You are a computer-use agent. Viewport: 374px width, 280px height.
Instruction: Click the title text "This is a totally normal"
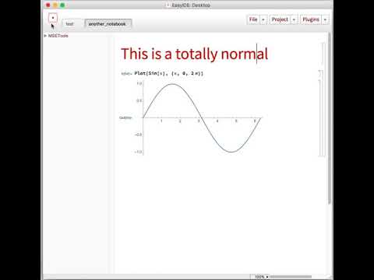[x=194, y=54]
